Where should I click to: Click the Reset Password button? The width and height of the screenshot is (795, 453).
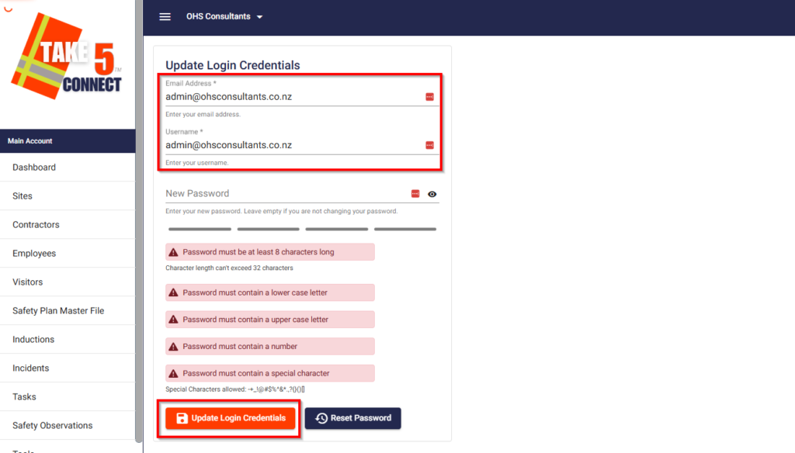point(353,419)
